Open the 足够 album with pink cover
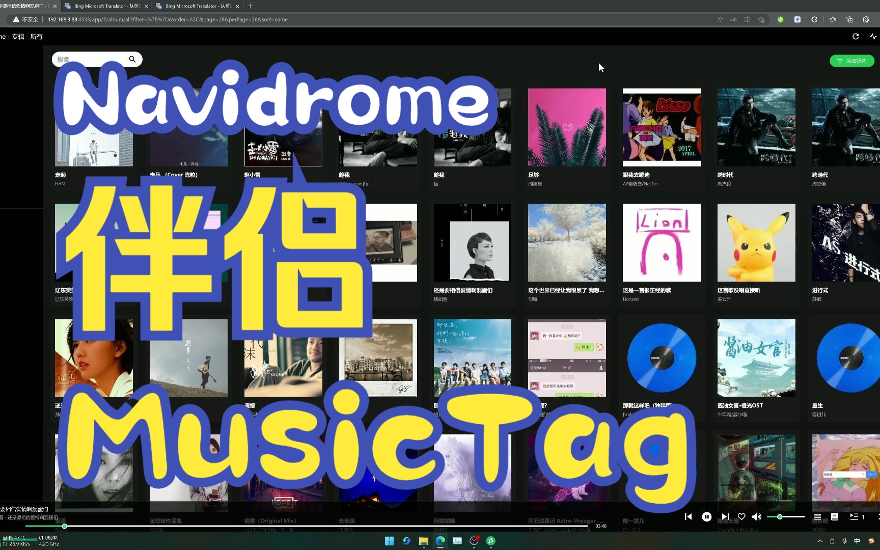 tap(567, 127)
